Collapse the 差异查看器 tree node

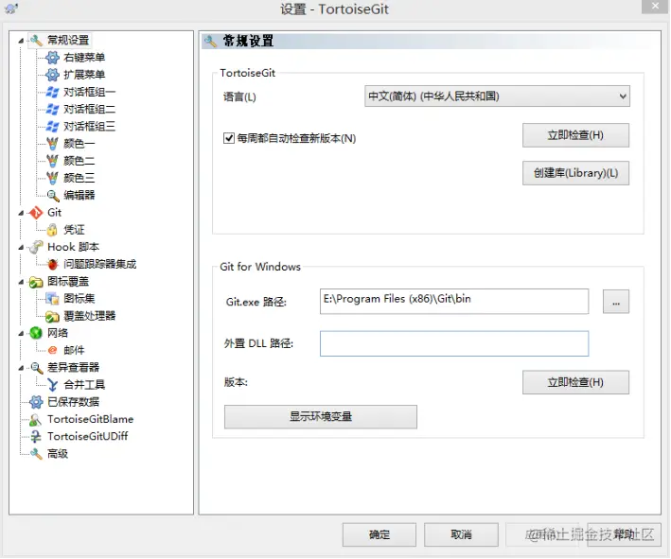tap(21, 368)
